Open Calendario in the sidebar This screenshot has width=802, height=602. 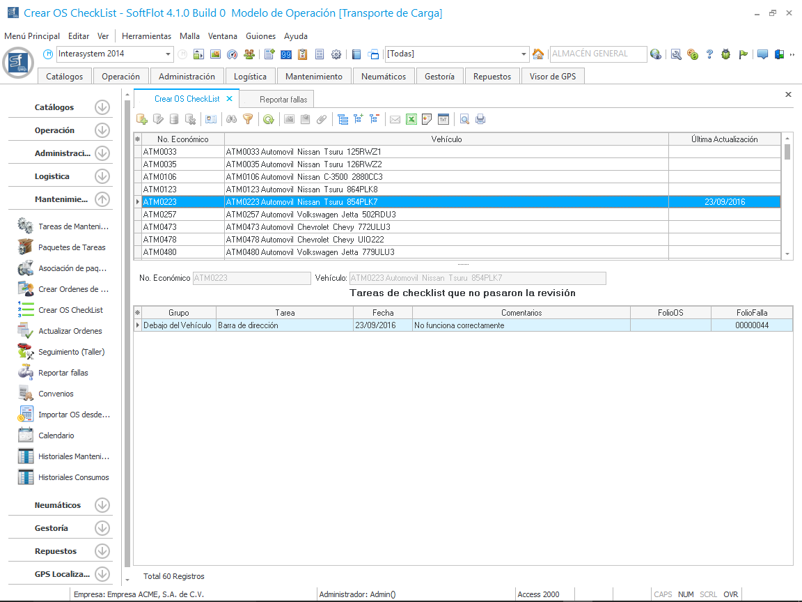tap(56, 435)
